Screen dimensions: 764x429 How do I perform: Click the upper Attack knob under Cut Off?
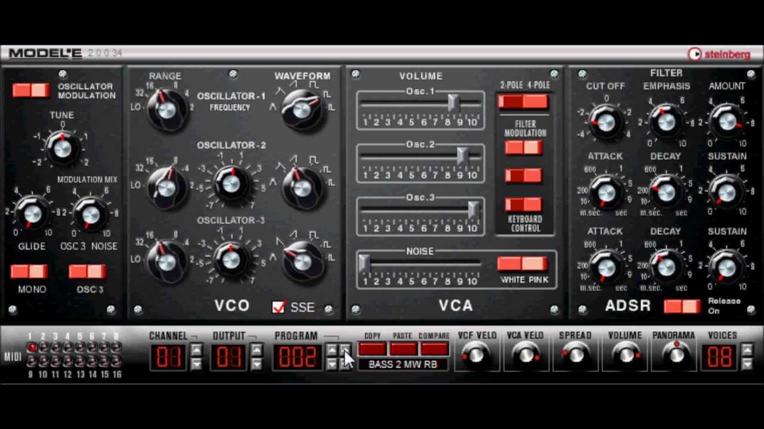(x=606, y=192)
